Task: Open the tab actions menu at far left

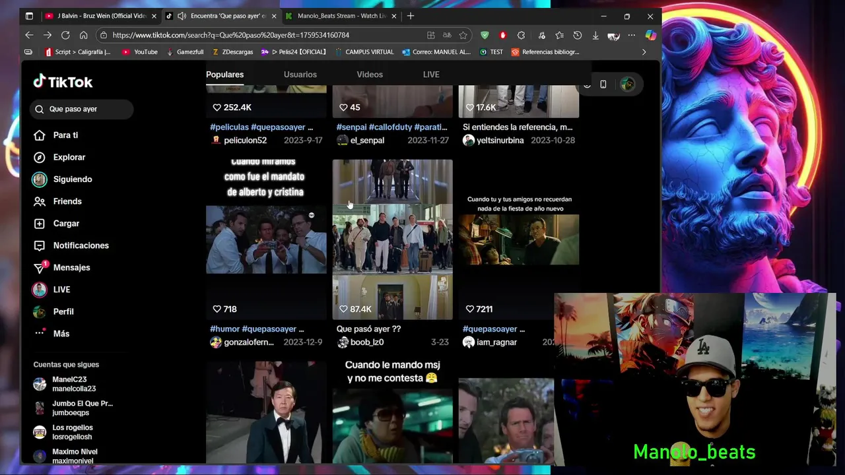Action: click(x=29, y=16)
